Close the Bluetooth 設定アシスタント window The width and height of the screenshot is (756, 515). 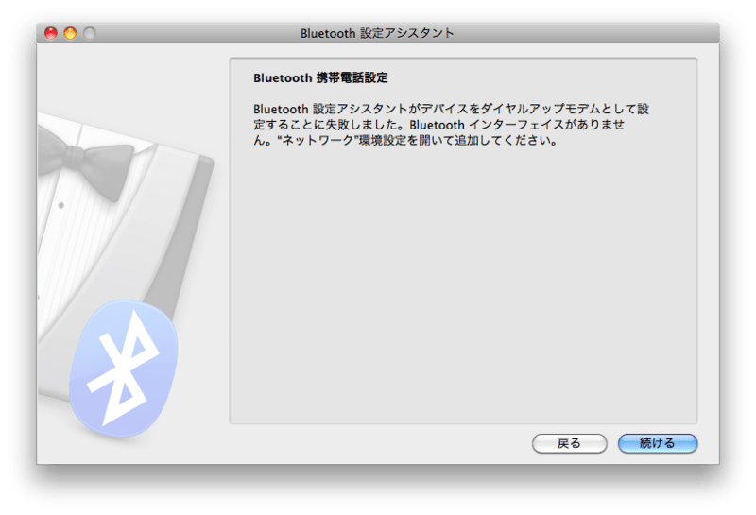click(52, 33)
